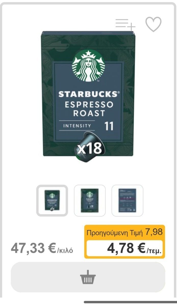This screenshot has height=307, width=177.
Task: Mark product as favorite with heart
Action: pos(154,24)
